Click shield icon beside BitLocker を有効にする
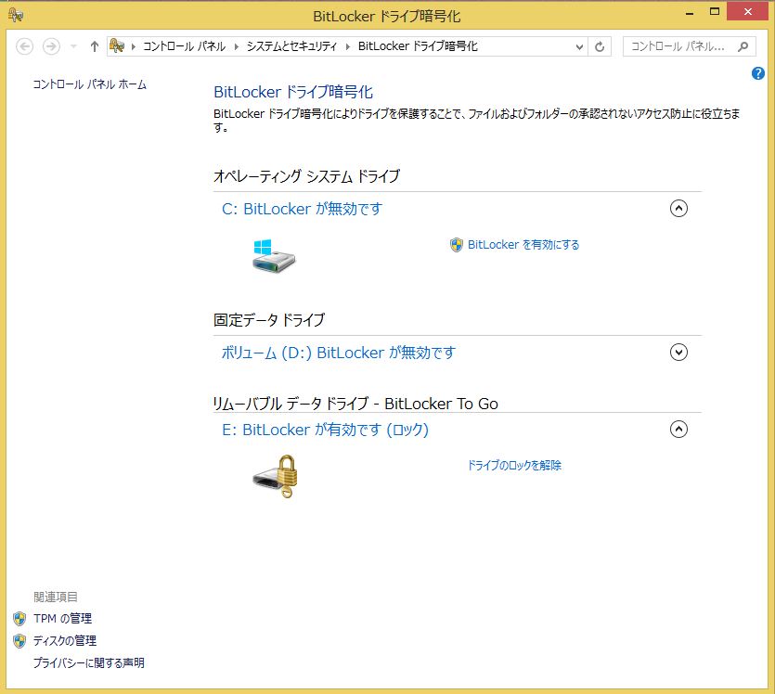 (x=457, y=245)
